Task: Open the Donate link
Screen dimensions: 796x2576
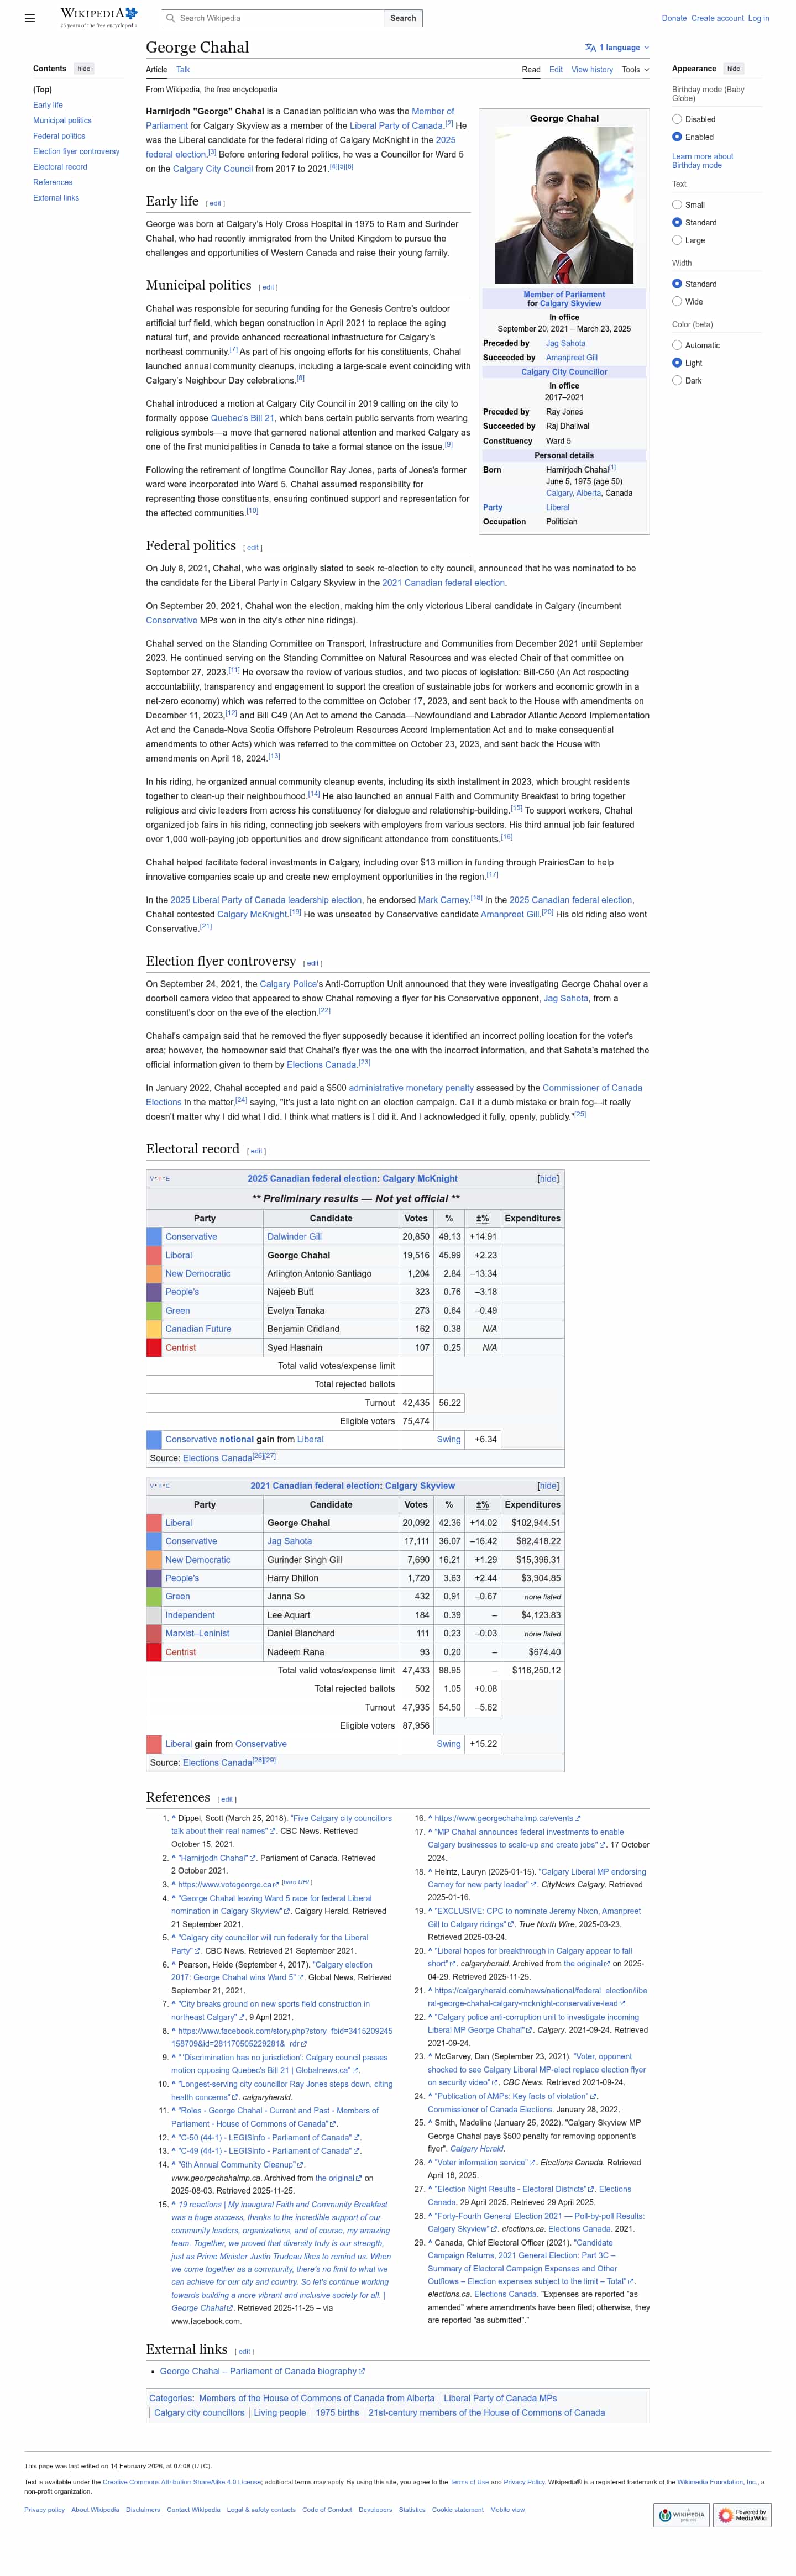Action: click(x=674, y=18)
